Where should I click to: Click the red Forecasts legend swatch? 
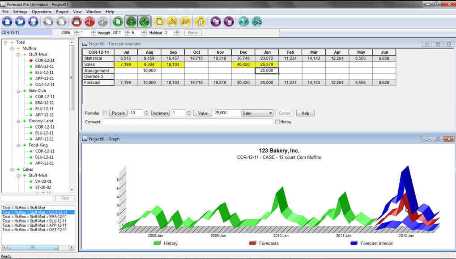coord(252,243)
